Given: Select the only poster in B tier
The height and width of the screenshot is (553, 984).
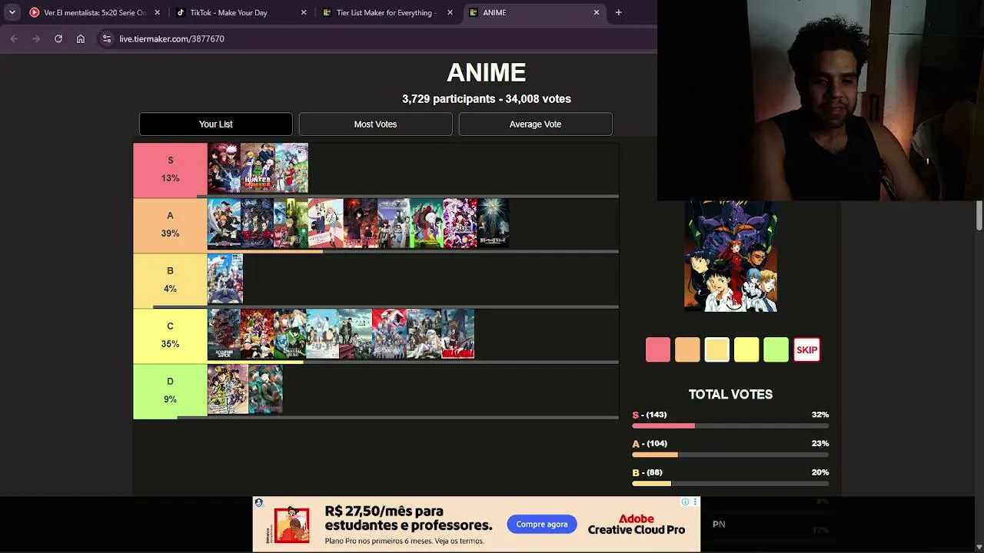Looking at the screenshot, I should (x=225, y=278).
